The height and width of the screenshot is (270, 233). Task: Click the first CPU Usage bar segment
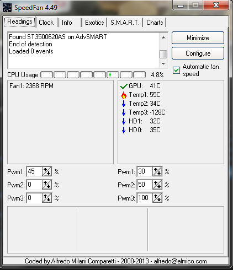[46, 75]
